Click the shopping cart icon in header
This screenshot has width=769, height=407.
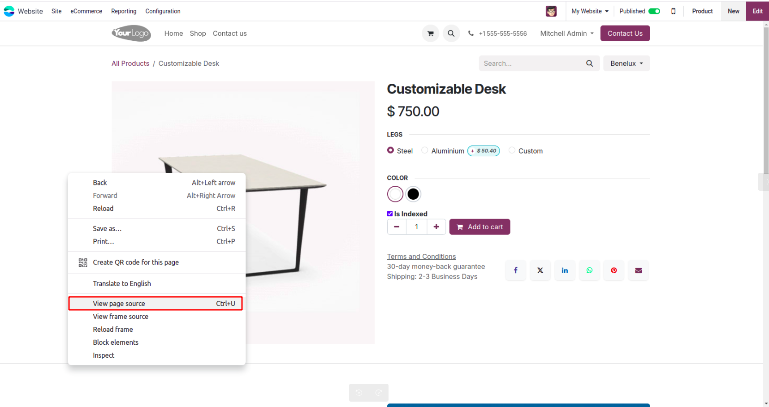coord(430,34)
